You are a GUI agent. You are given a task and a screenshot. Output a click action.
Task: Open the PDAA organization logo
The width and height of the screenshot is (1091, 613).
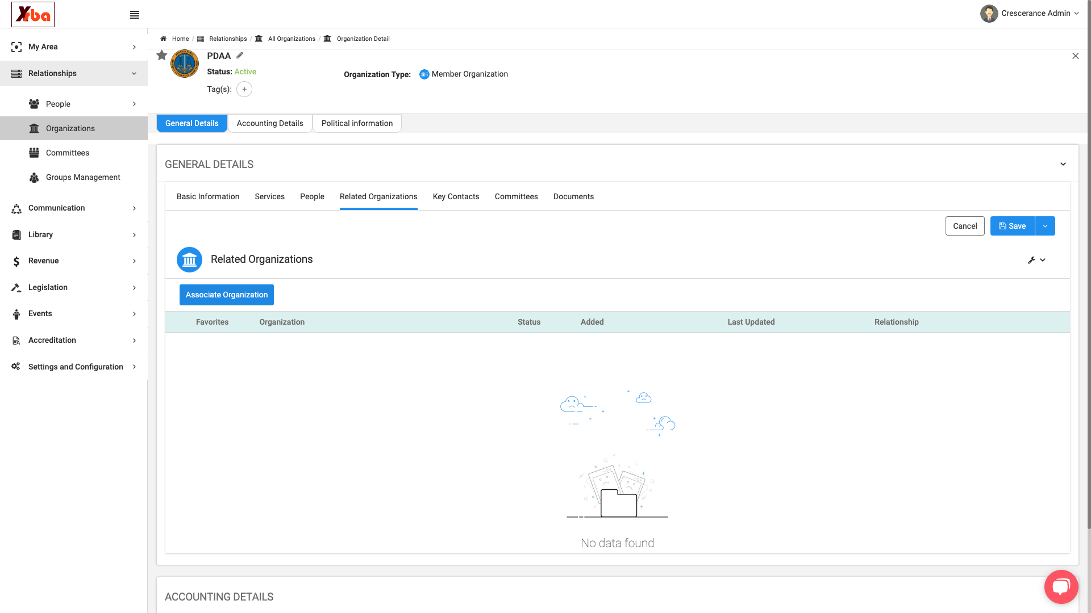click(x=185, y=64)
